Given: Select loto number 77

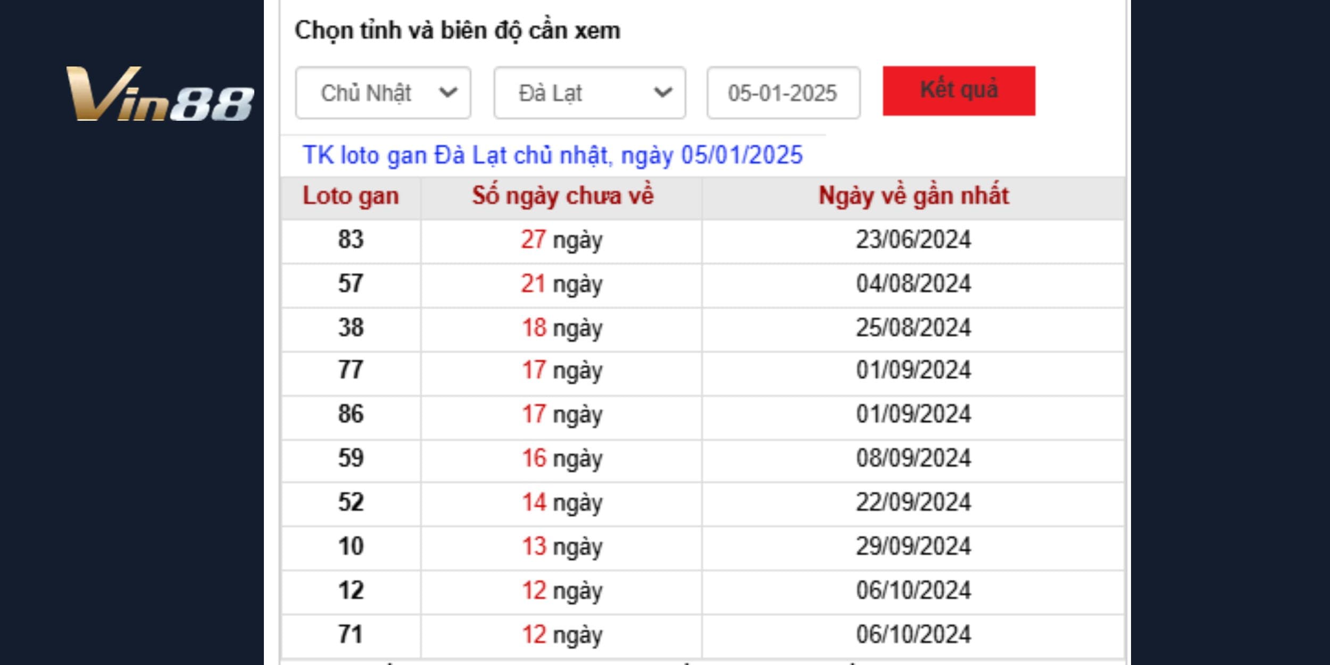Looking at the screenshot, I should coord(351,370).
